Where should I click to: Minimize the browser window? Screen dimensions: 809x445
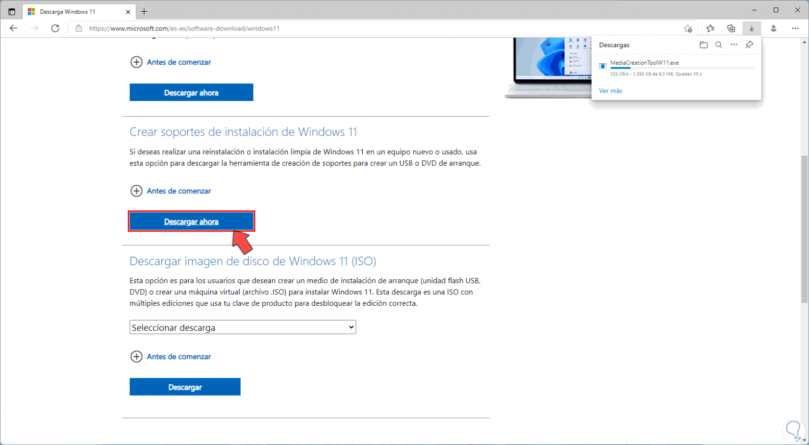[x=754, y=10]
